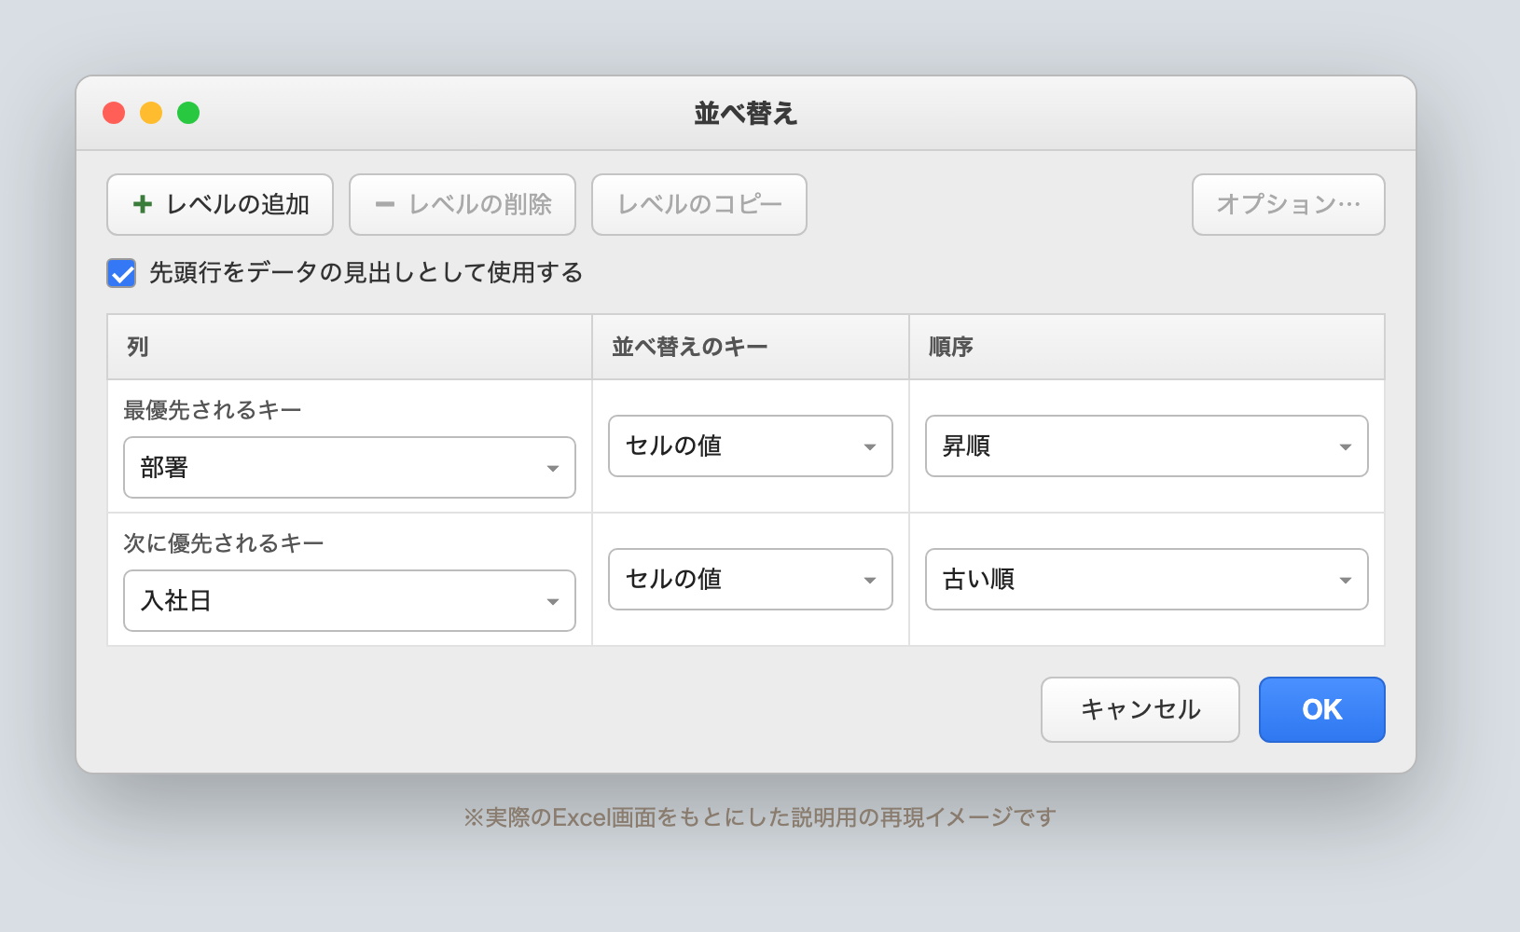Click the レベルの追加 button
Screen dimensions: 1520x932
click(220, 204)
